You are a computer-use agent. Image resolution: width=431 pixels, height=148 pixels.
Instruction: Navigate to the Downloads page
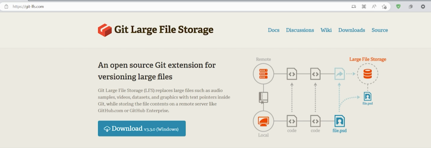pos(351,30)
